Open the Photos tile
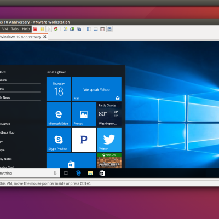 tap(84, 114)
